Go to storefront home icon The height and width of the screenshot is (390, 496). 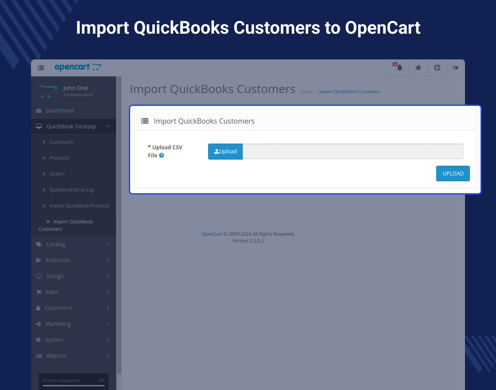418,67
